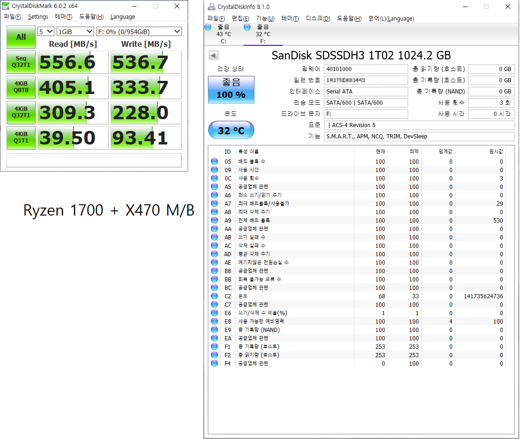Click status orb for attribute AB
Image resolution: width=520 pixels, height=439 pixels.
coord(214,237)
